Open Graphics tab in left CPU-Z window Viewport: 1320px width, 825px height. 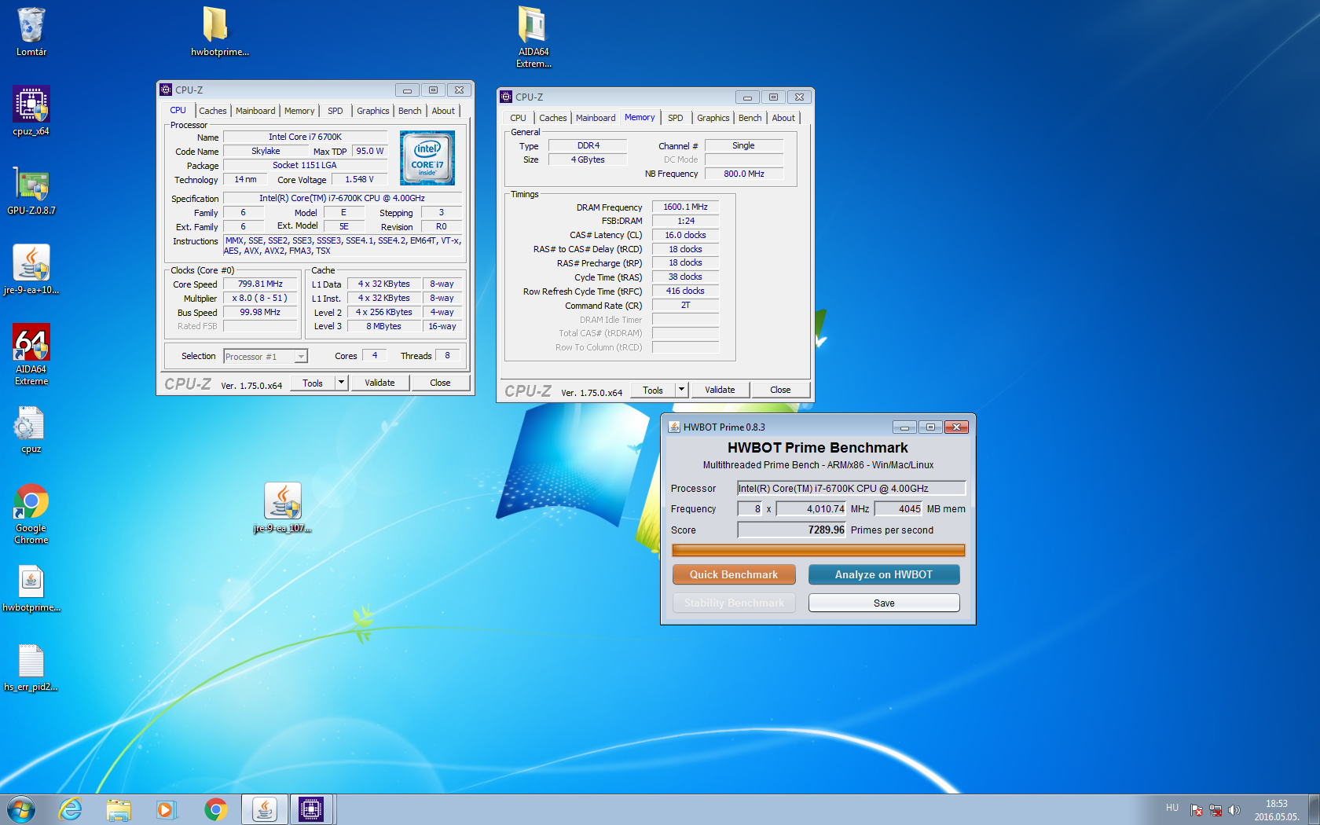372,111
